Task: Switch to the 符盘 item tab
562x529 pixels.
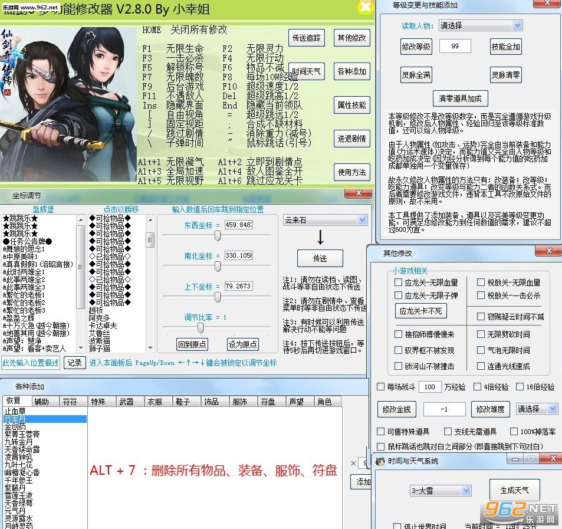Action: tap(272, 402)
